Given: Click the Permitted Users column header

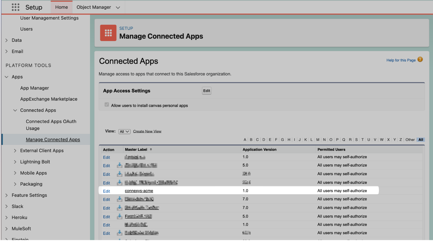Looking at the screenshot, I should pyautogui.click(x=331, y=150).
